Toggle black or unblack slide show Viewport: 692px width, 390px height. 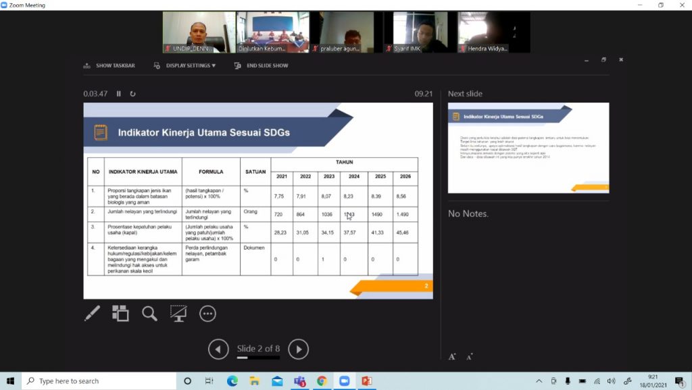click(x=178, y=313)
